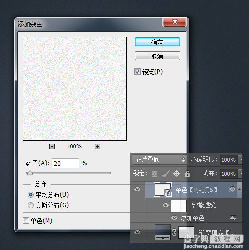Open filter blending options icon beside 添加杂色
The width and height of the screenshot is (249, 250).
[233, 218]
